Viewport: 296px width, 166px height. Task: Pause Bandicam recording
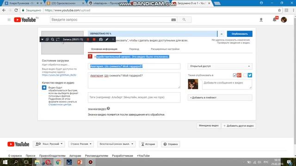click(x=88, y=39)
